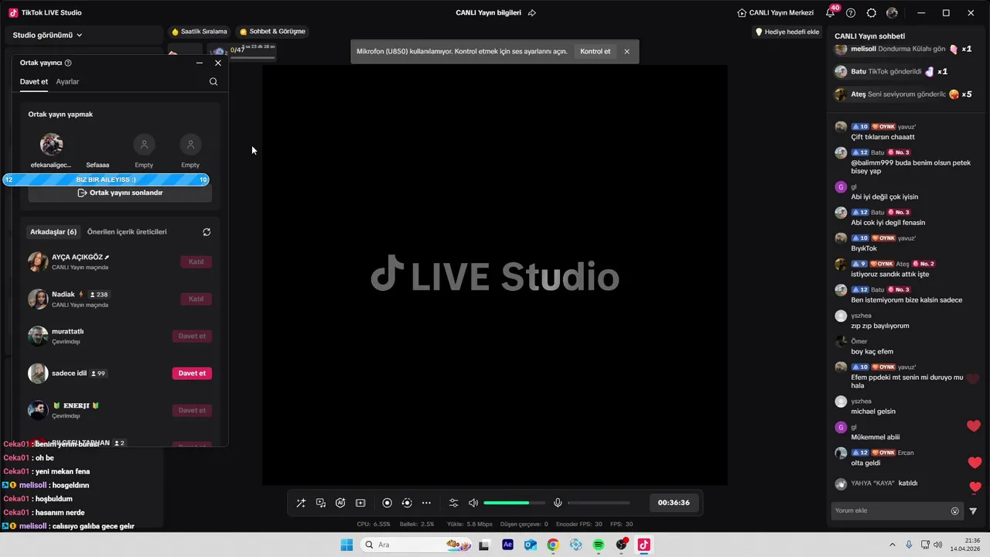Screen dimensions: 990x557
Task: Adjust the green speaker volume slider
Action: [x=514, y=503]
